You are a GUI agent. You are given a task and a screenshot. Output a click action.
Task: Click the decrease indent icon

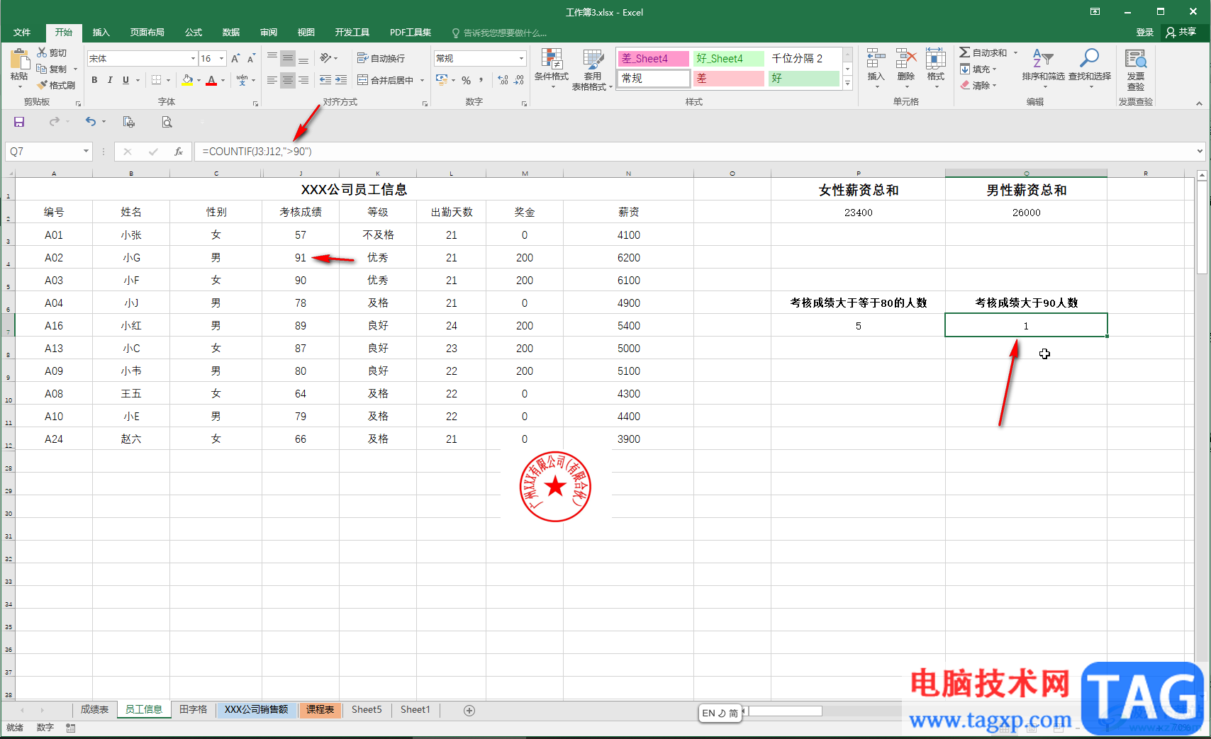(x=325, y=80)
